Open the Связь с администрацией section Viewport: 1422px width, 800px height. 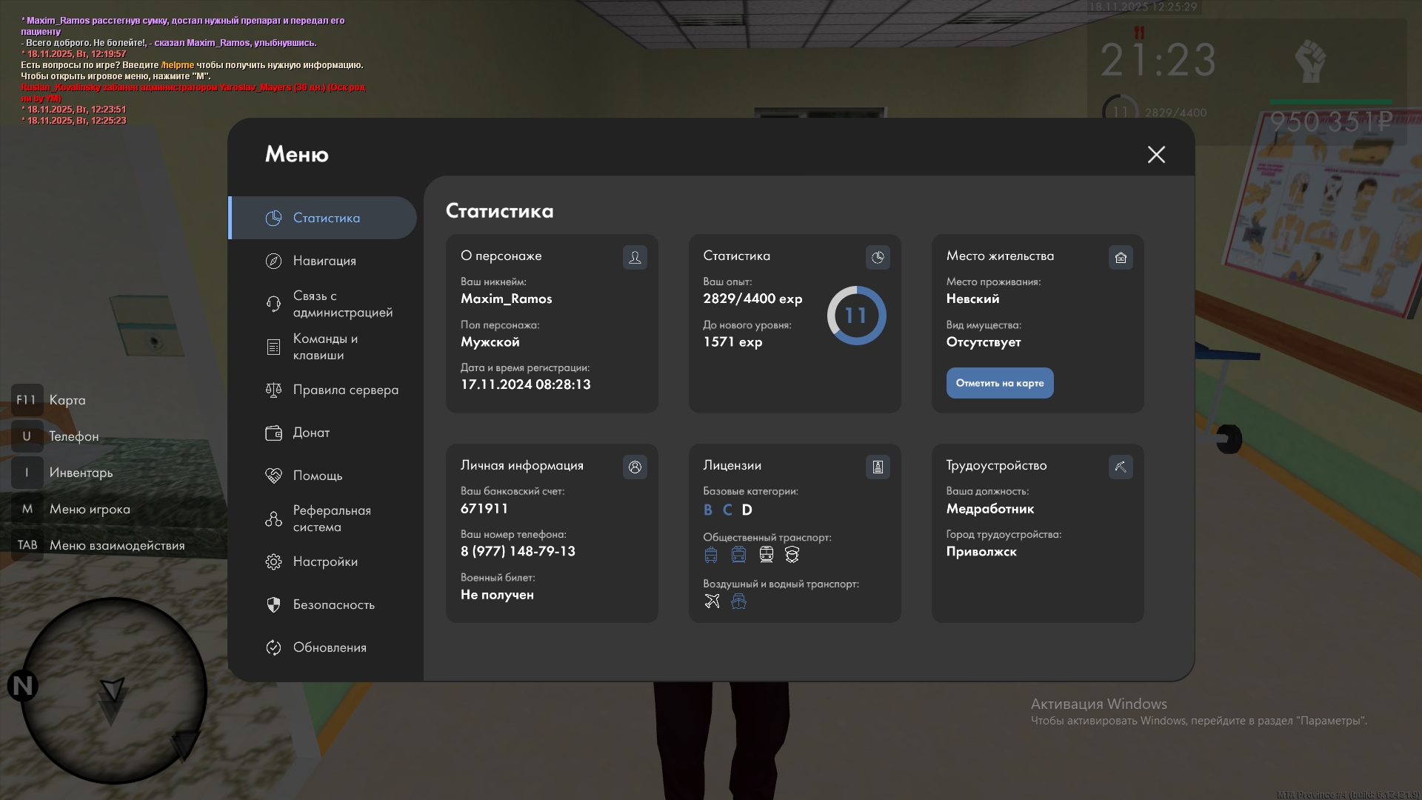(341, 304)
